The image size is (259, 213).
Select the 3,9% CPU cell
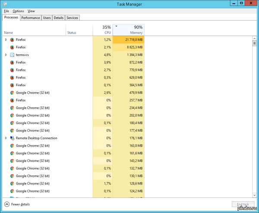tap(103, 63)
